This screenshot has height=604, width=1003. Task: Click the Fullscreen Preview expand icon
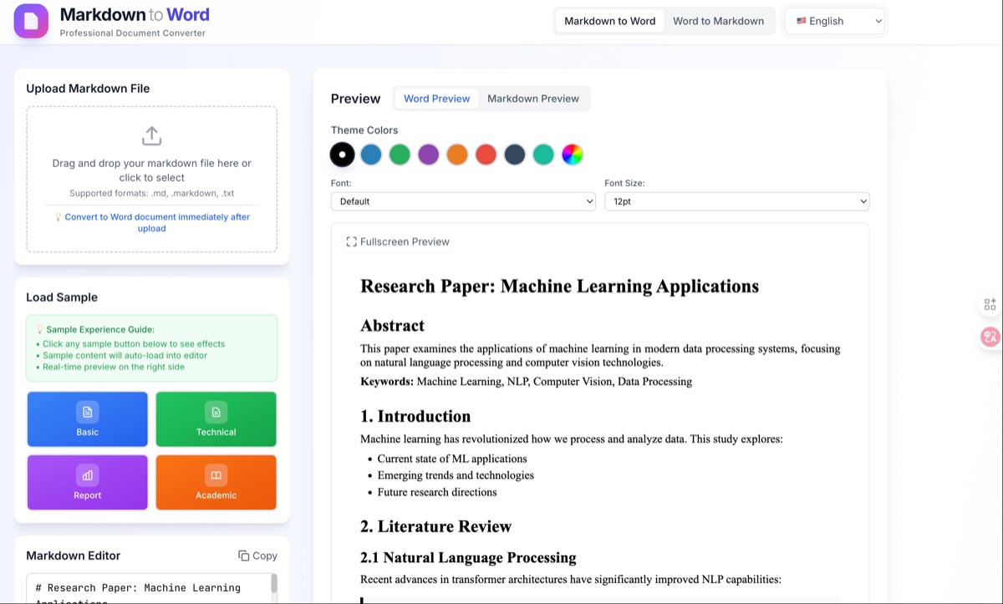[x=351, y=241]
